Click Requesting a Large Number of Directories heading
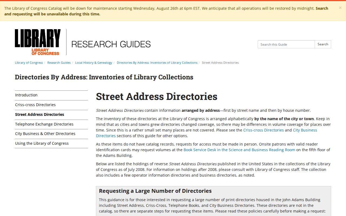346x216 pixels. pos(155,191)
